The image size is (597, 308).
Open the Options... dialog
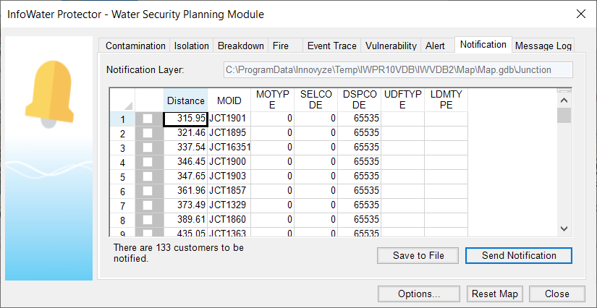419,294
